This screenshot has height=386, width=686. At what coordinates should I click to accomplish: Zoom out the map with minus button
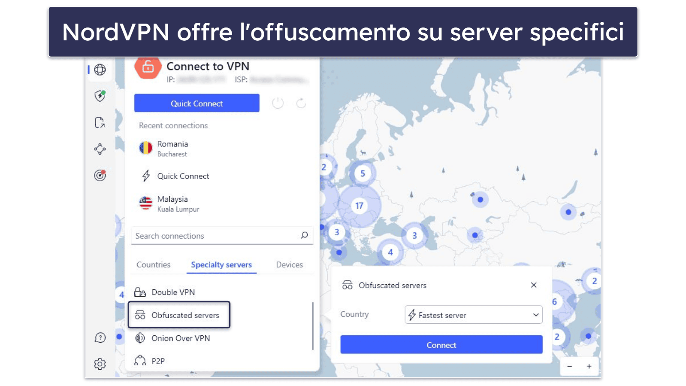click(570, 366)
